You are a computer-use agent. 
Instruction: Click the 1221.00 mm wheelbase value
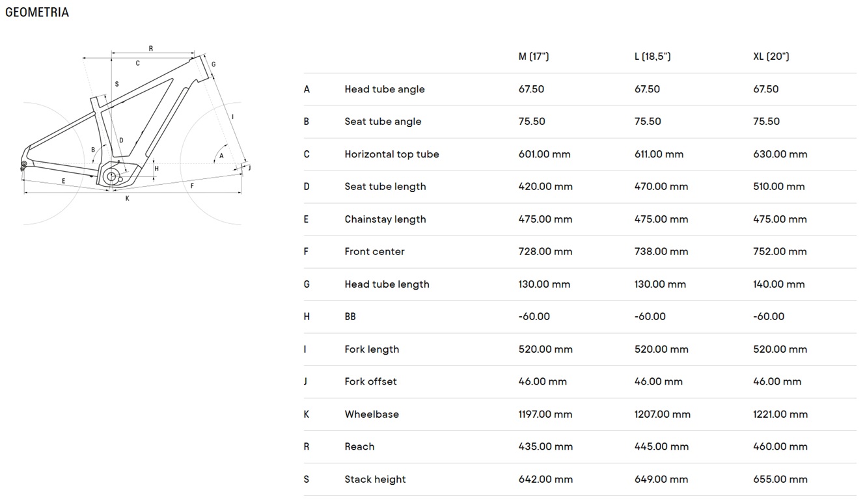coord(780,414)
